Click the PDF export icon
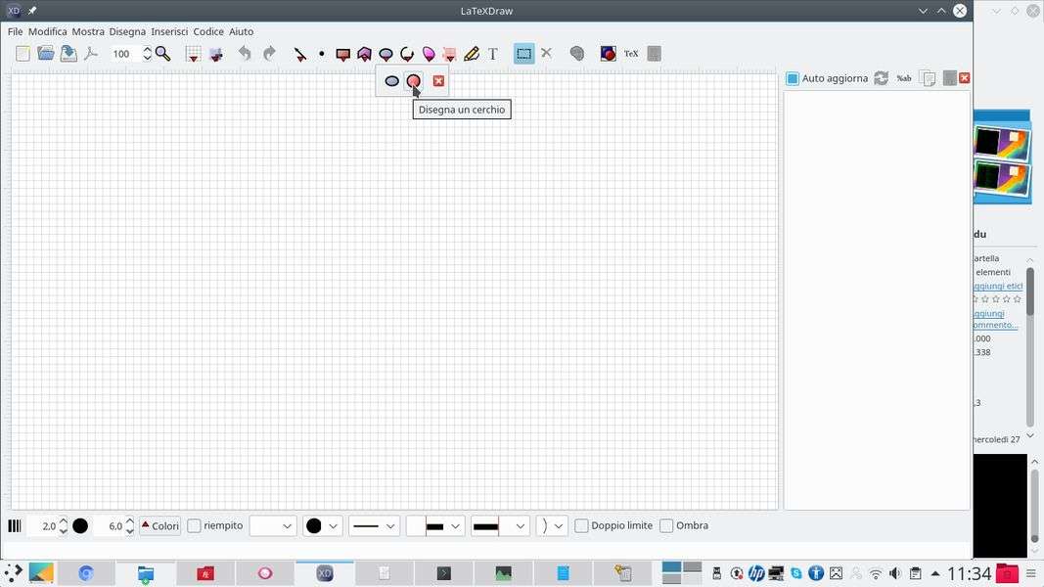 click(91, 54)
